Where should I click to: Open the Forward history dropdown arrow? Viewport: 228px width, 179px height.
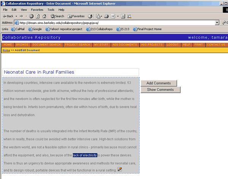tap(26, 16)
